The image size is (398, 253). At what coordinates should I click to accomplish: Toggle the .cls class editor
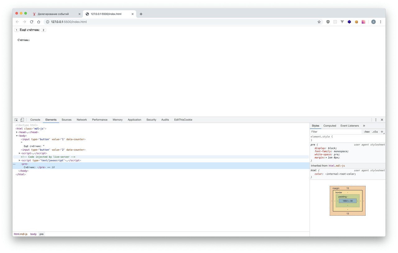tap(375, 132)
